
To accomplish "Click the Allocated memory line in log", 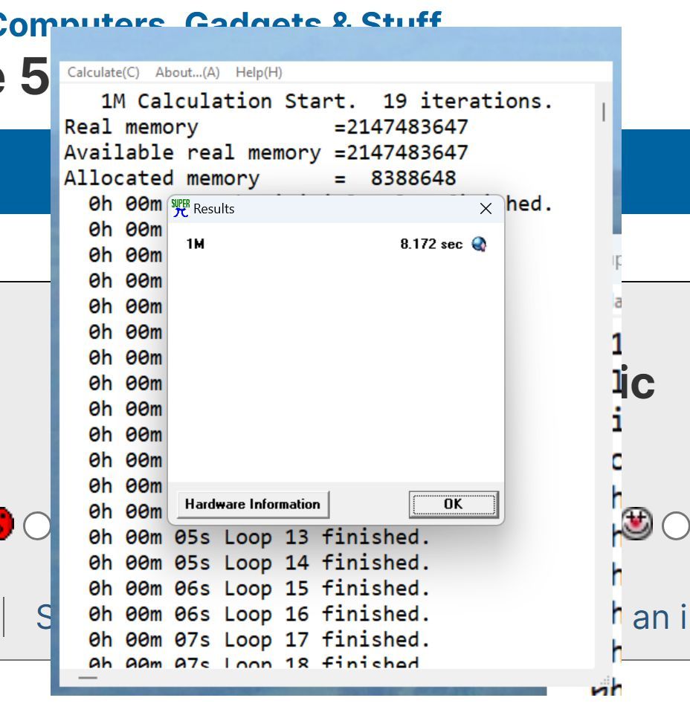I will 259,178.
